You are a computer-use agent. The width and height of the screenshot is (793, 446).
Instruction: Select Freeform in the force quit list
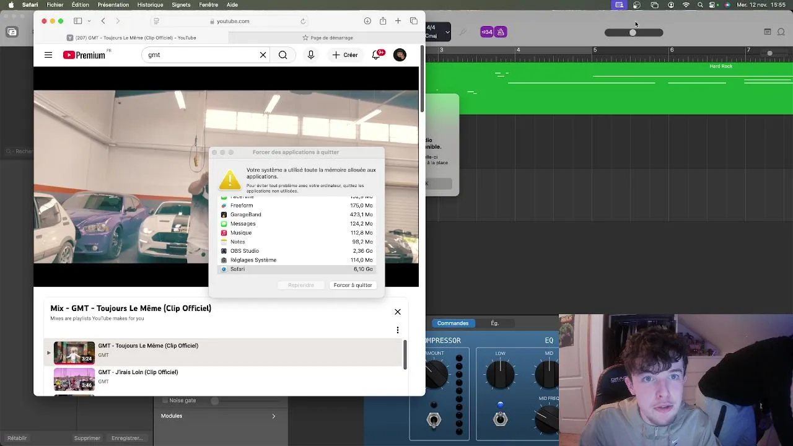(297, 206)
